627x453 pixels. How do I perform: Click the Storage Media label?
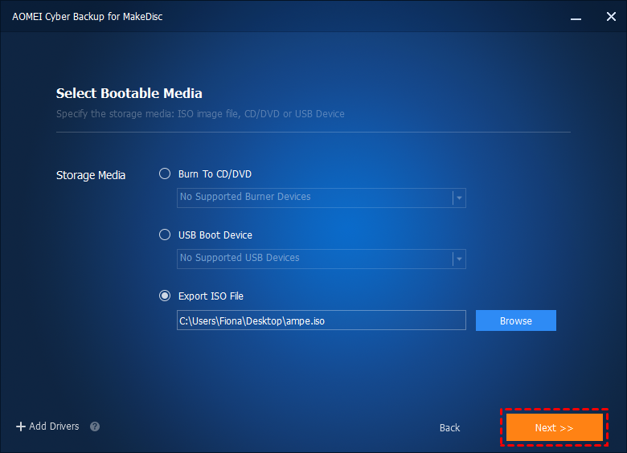tap(91, 175)
